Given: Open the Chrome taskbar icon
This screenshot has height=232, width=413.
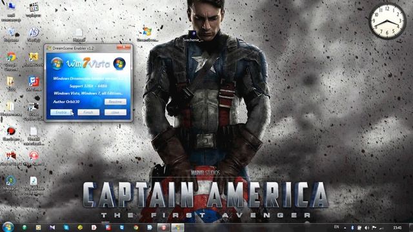Looking at the screenshot, I should click(x=136, y=227).
